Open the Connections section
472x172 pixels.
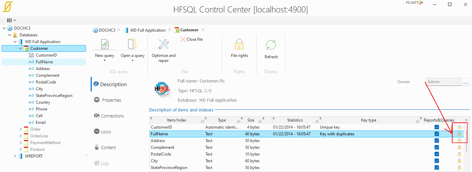point(109,116)
